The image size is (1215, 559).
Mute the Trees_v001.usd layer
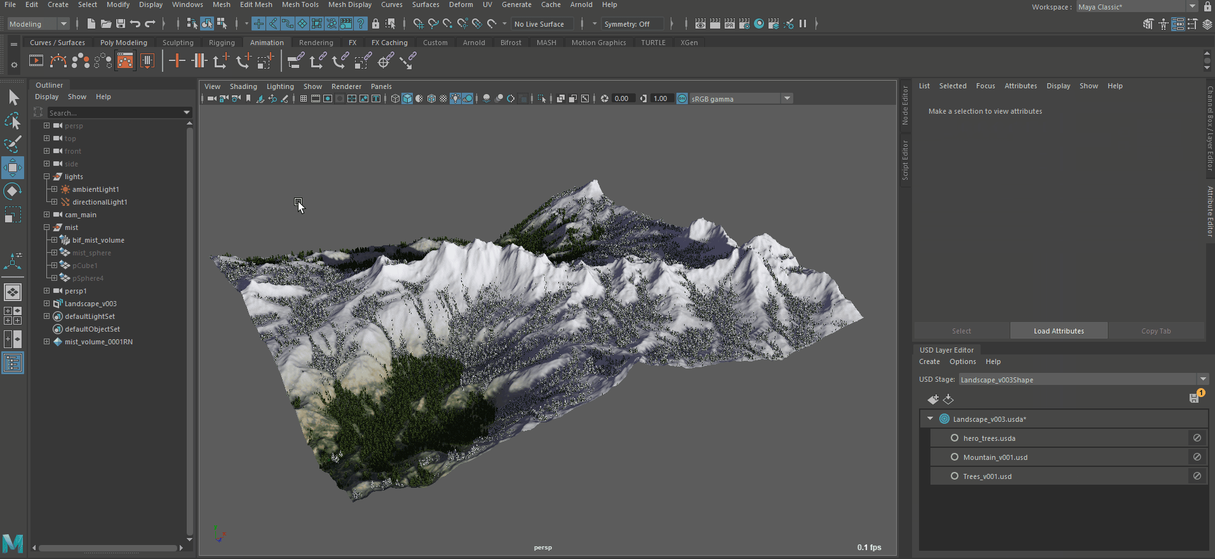click(x=1197, y=476)
